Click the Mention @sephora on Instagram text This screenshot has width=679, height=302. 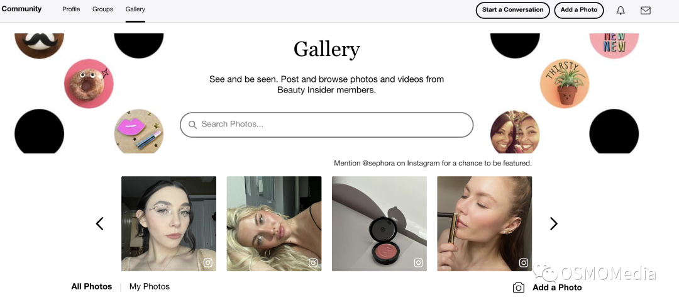(x=433, y=164)
